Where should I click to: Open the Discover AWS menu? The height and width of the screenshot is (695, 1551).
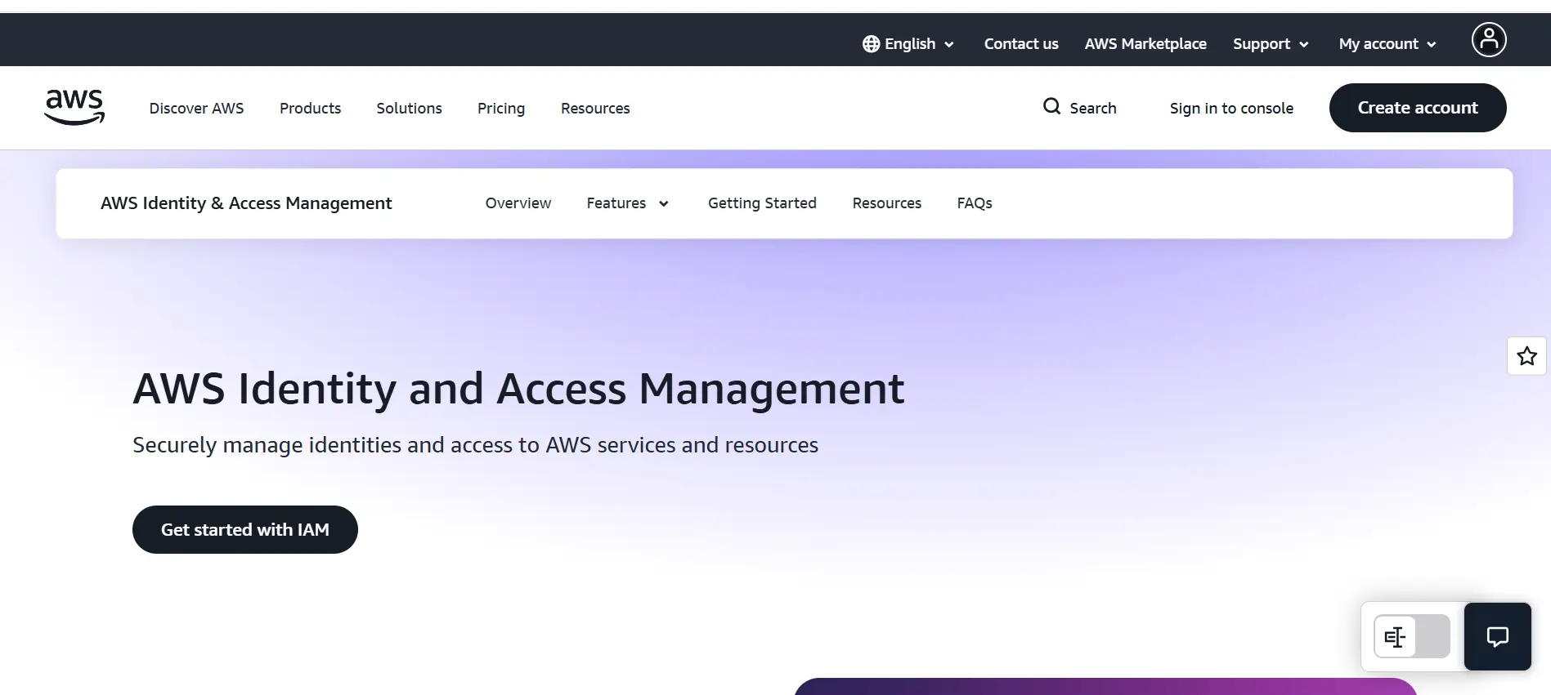(x=196, y=109)
